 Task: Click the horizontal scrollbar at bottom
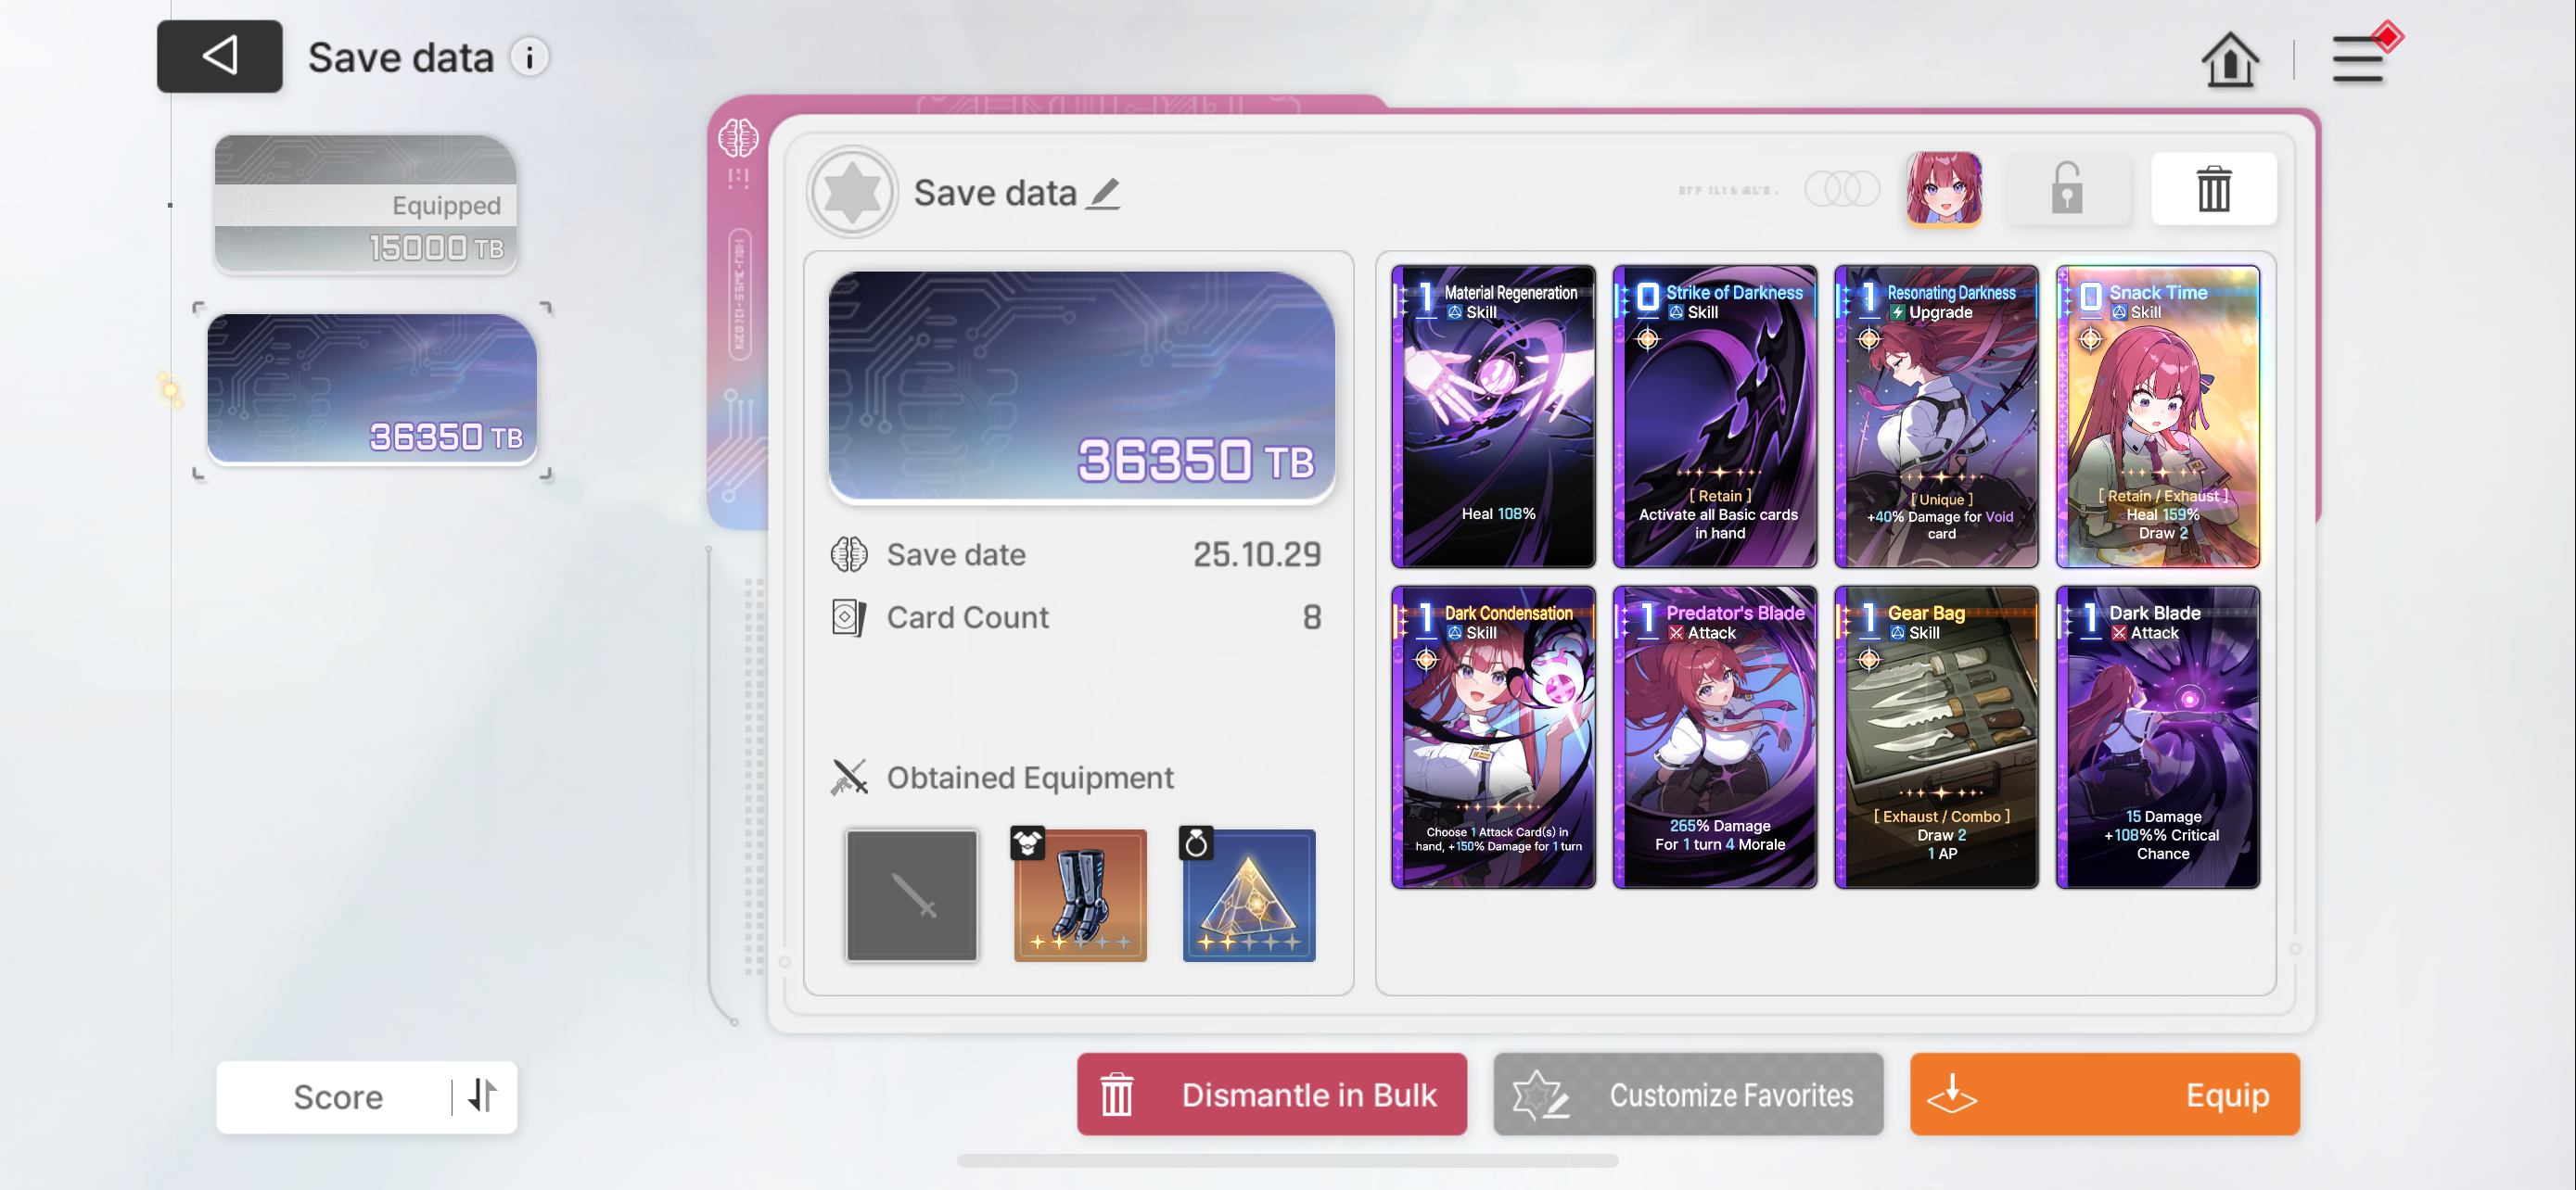pos(1287,1160)
